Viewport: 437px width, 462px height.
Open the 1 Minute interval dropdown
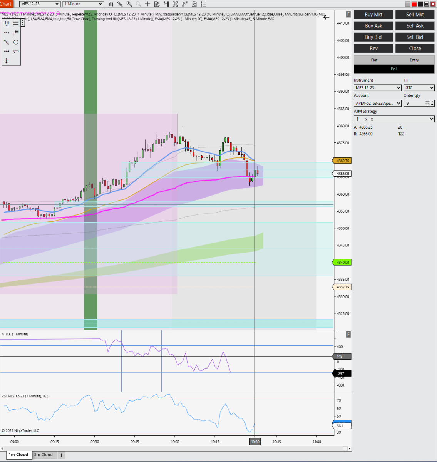coord(84,4)
